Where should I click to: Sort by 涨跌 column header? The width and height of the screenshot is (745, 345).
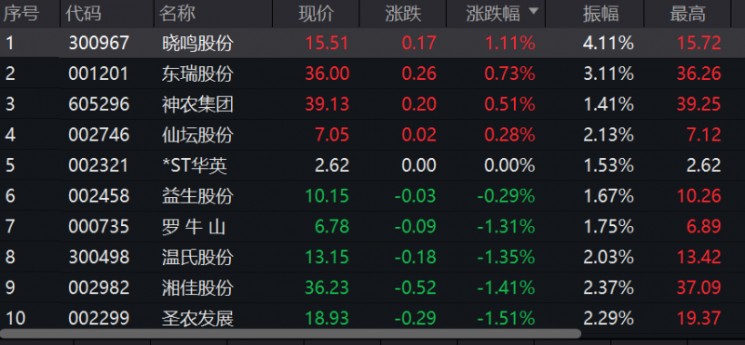403,14
